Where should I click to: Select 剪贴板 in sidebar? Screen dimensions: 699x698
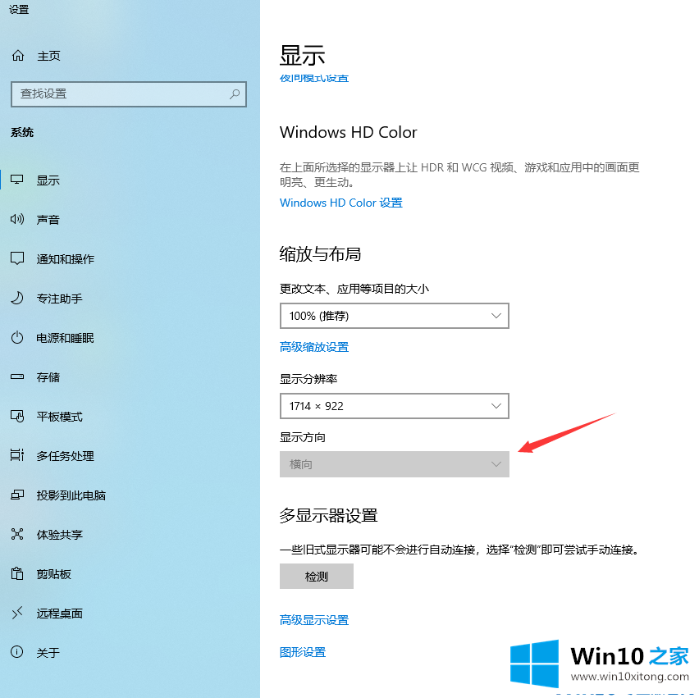tap(54, 573)
